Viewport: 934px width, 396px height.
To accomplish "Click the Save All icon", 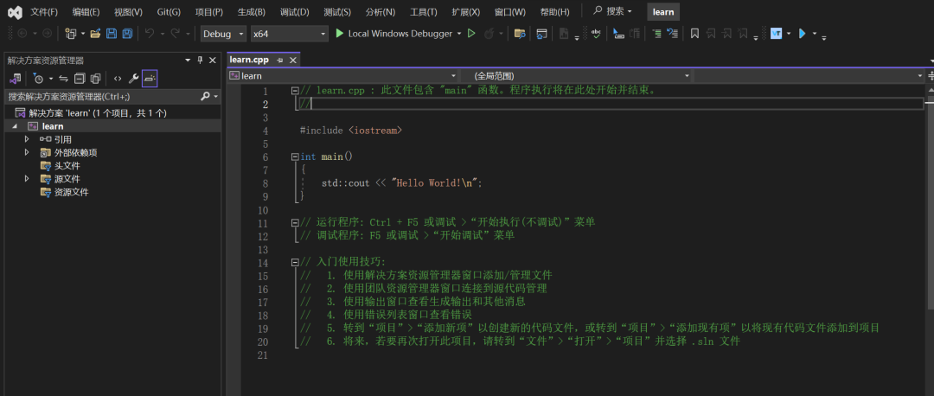I will click(x=127, y=34).
